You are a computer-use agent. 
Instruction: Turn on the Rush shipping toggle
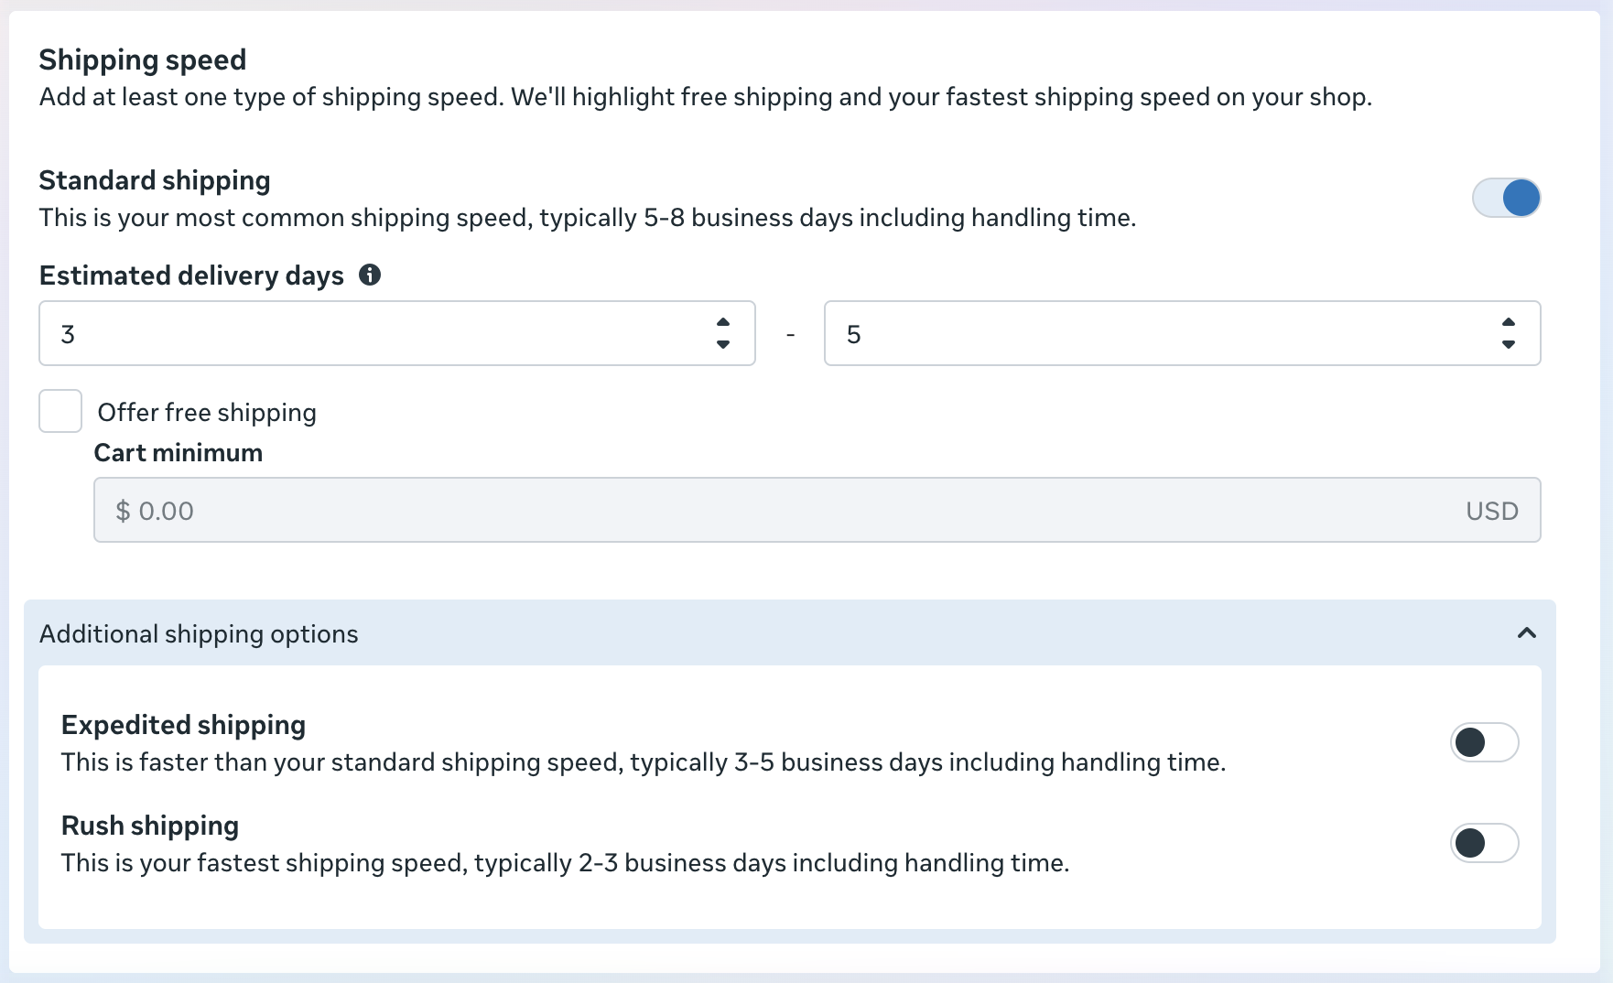1484,843
